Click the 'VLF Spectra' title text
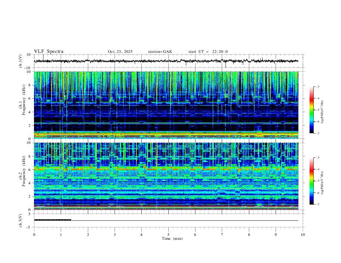This screenshot has width=341, height=263. coord(49,52)
